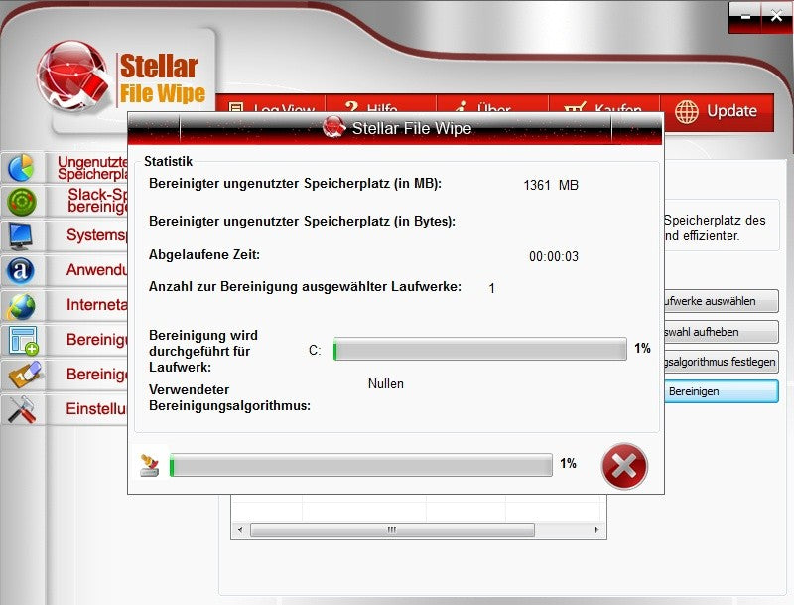Screen dimensions: 794x605
Task: Open the tools icon for Einstellungen
Action: pos(21,409)
